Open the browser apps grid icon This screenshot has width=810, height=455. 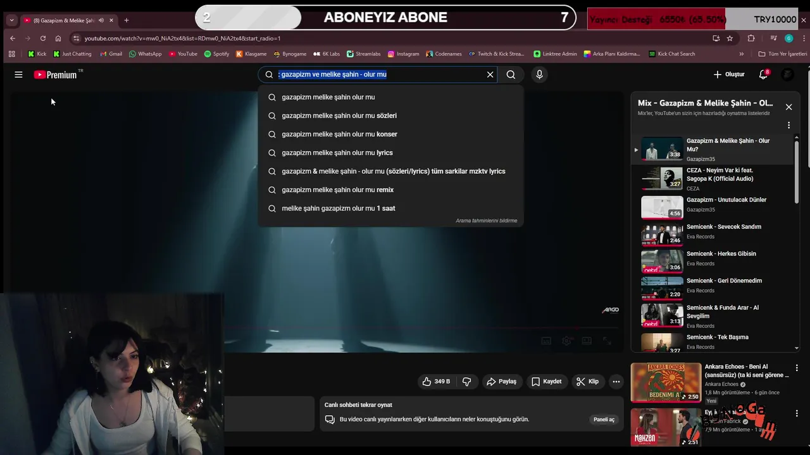11,54
